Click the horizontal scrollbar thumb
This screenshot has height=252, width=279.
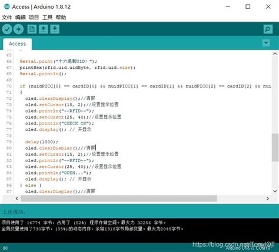click(x=119, y=199)
